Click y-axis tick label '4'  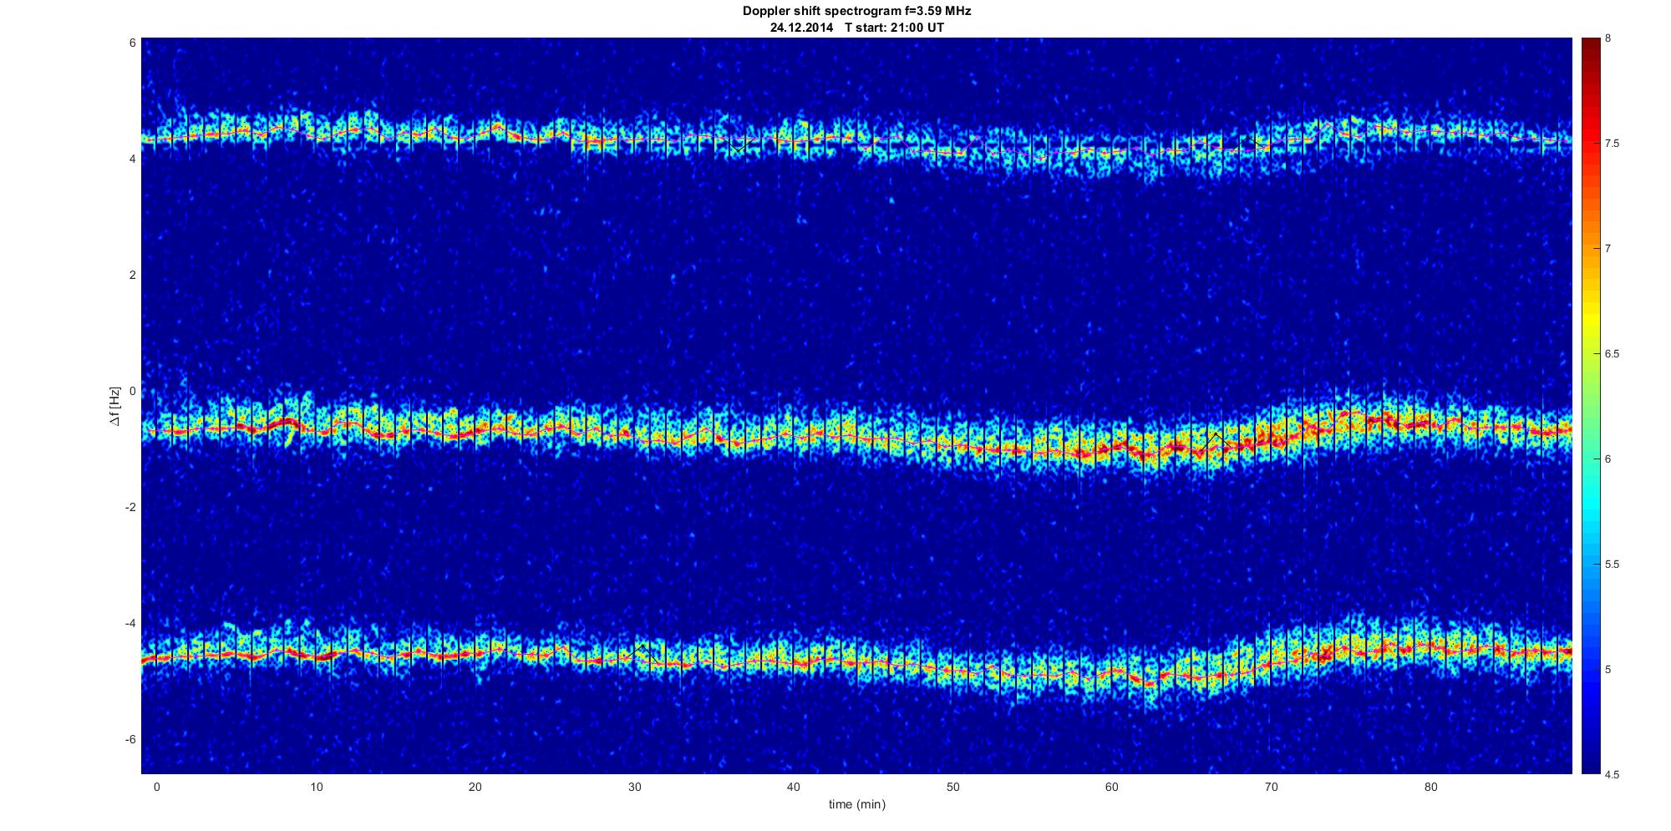click(132, 159)
